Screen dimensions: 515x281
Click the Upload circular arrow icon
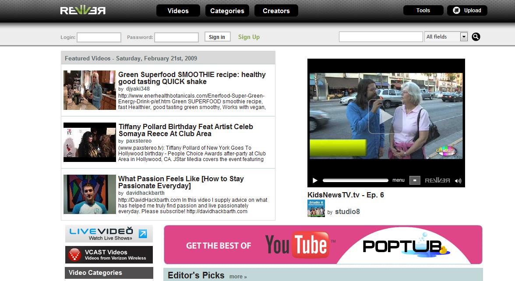tap(456, 11)
